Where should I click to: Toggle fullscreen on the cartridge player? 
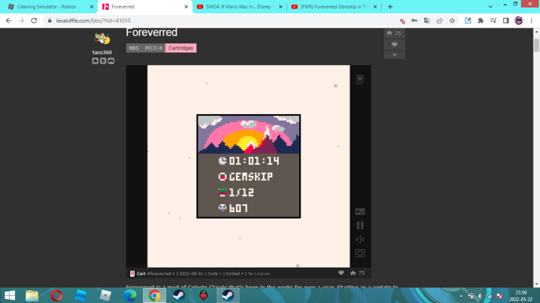coord(360,253)
